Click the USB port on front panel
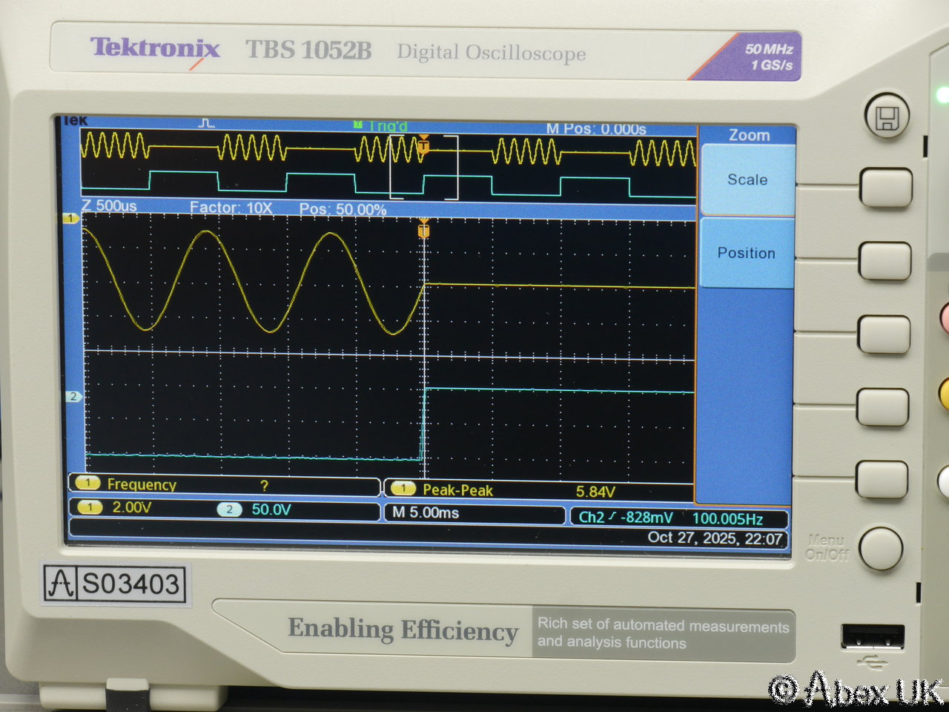This screenshot has width=949, height=712. (x=872, y=637)
